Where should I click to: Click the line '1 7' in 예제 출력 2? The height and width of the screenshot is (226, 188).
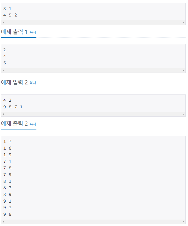point(7,141)
